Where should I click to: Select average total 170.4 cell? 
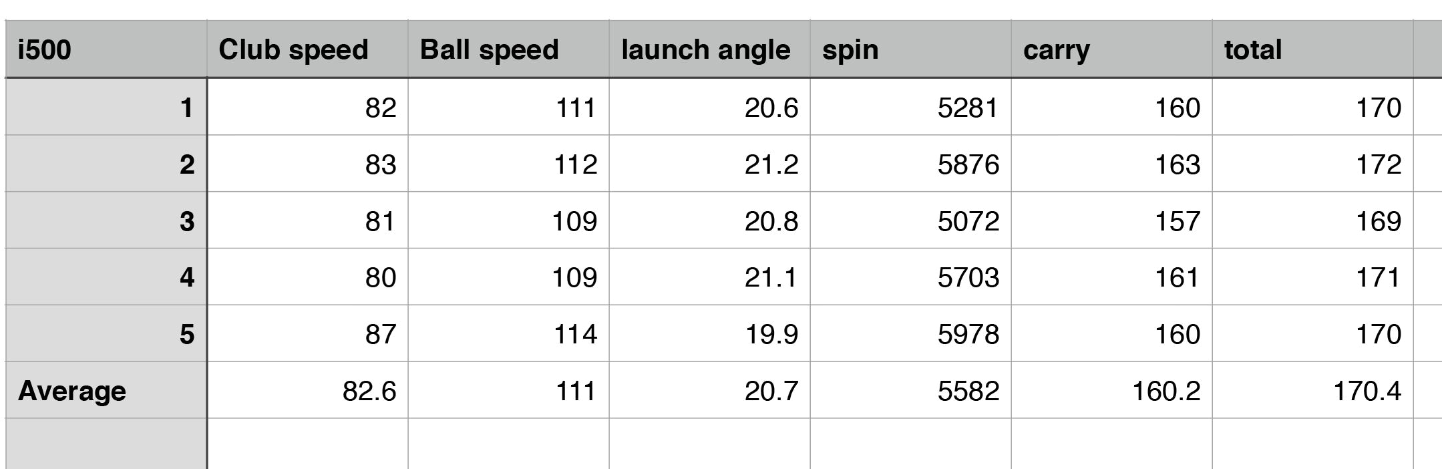tap(1312, 391)
